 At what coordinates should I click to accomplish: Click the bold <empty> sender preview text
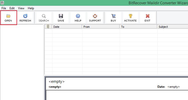(55, 87)
